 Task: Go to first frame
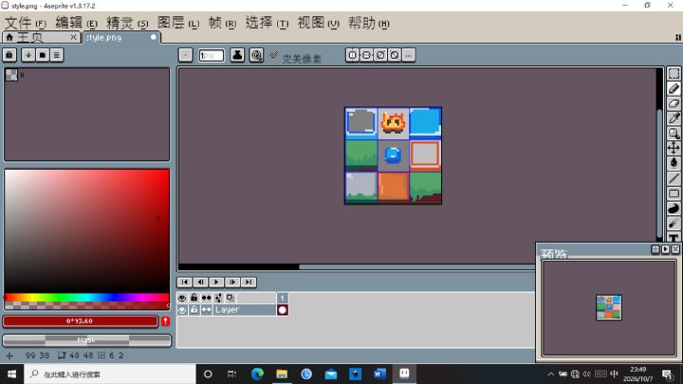point(185,283)
